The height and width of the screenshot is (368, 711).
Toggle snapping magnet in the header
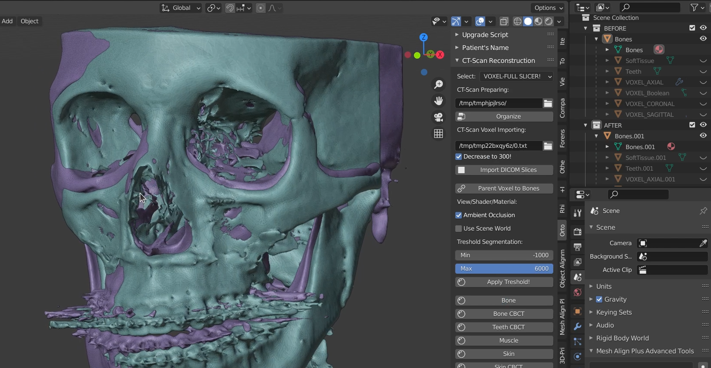point(230,8)
